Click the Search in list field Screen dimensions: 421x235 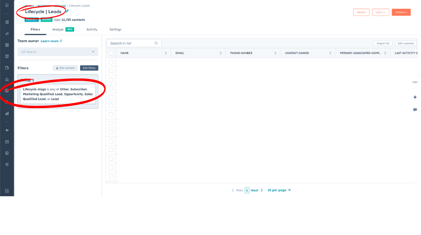tap(131, 43)
